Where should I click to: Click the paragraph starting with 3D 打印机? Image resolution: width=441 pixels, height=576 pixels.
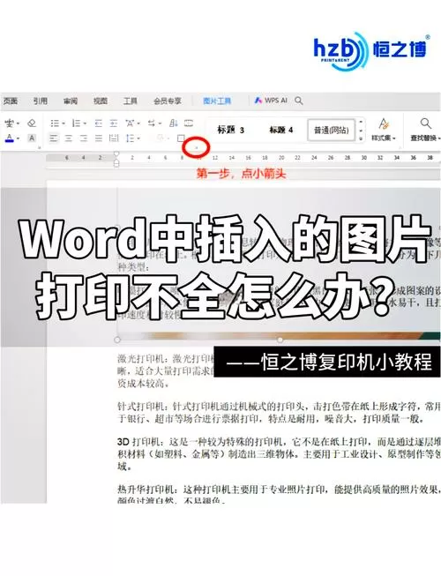279,454
